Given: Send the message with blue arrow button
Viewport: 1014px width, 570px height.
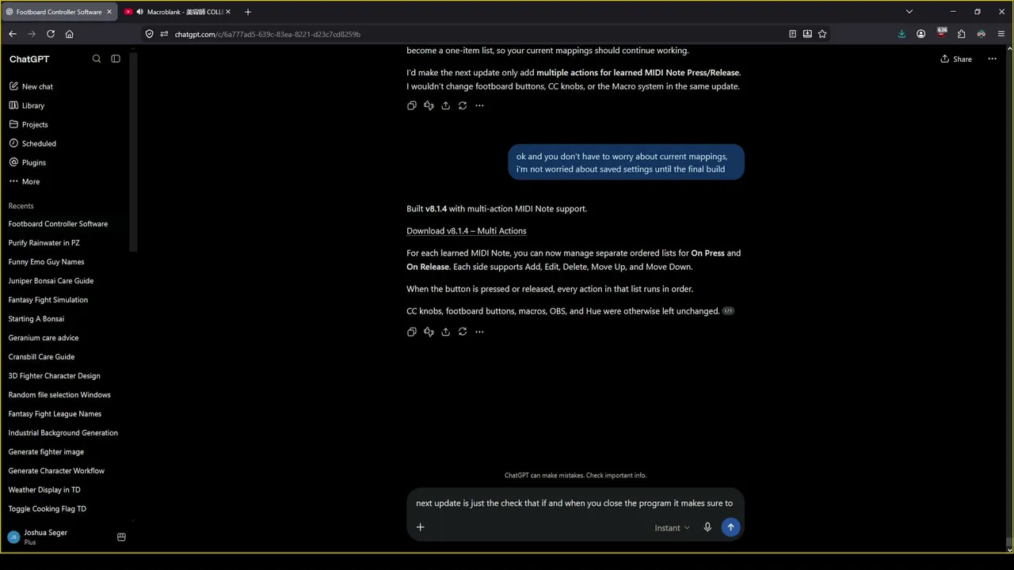Looking at the screenshot, I should coord(731,527).
